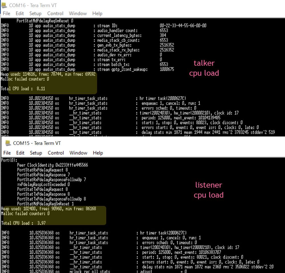Open Edit menu in COM15 window
Screen dimensions: 285x273
point(20,153)
